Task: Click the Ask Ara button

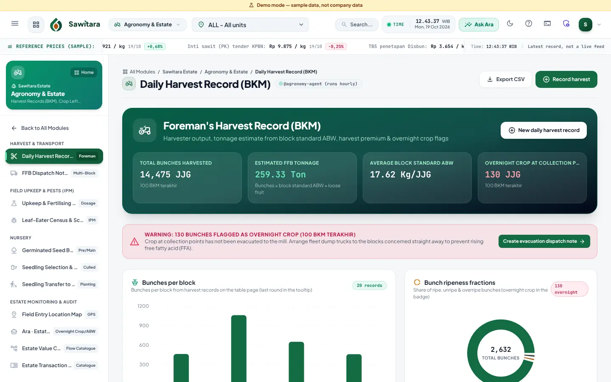Action: click(479, 25)
